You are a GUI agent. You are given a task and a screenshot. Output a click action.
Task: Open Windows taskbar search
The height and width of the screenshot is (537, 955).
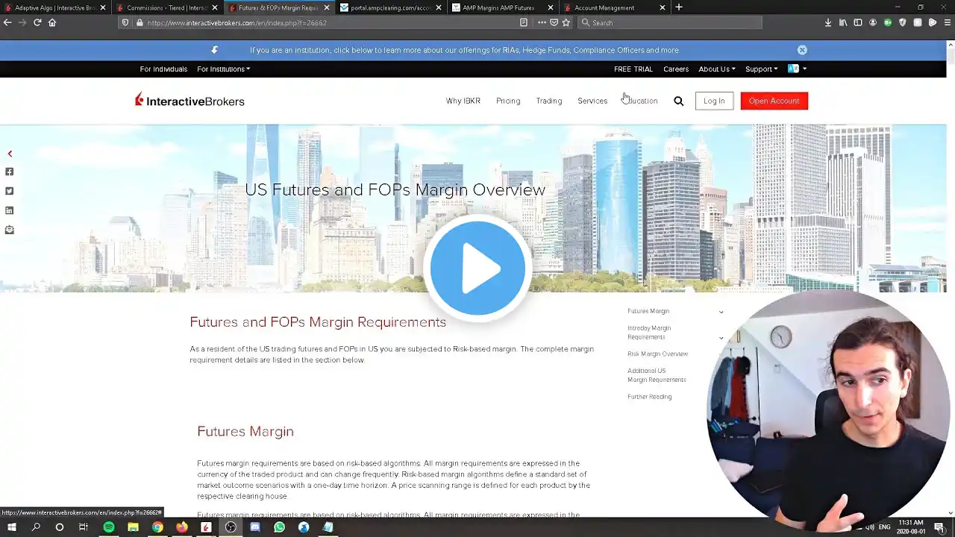[36, 527]
